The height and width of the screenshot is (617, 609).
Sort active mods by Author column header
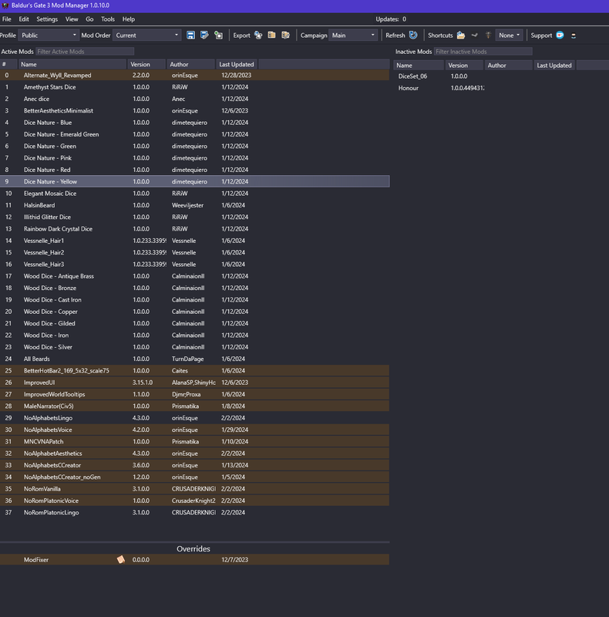tap(191, 64)
